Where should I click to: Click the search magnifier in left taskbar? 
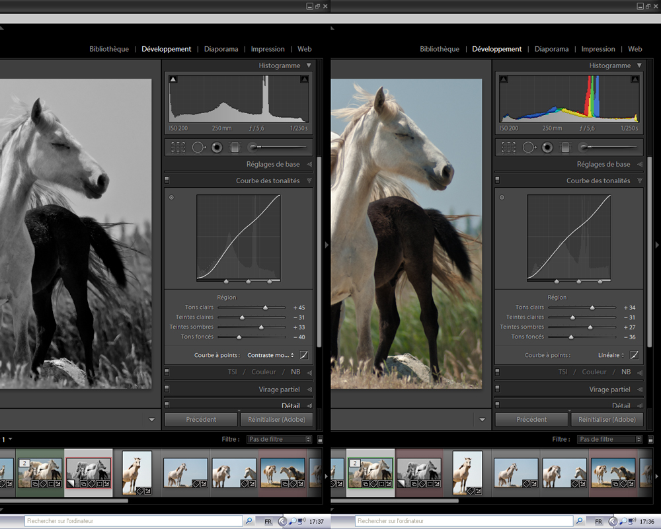(249, 521)
